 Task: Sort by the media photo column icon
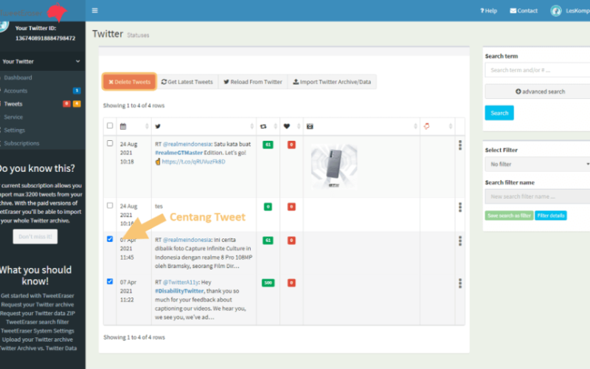(310, 126)
